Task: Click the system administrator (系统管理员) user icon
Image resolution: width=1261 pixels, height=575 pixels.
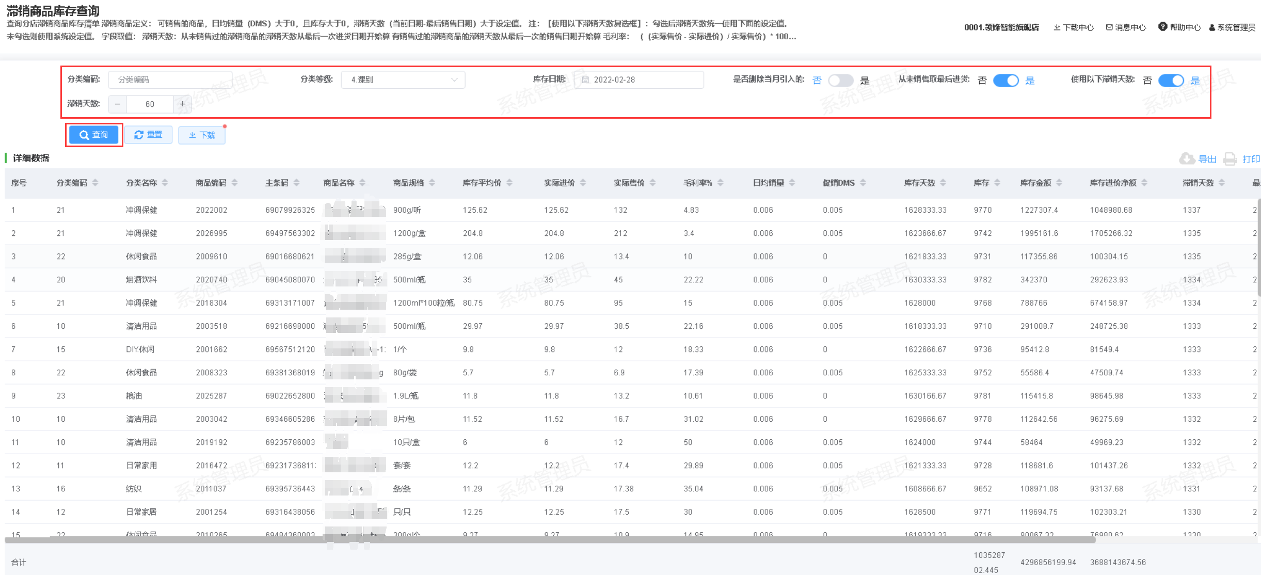Action: (x=1212, y=28)
